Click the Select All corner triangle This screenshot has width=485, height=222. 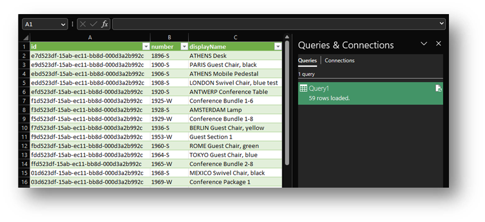point(25,38)
